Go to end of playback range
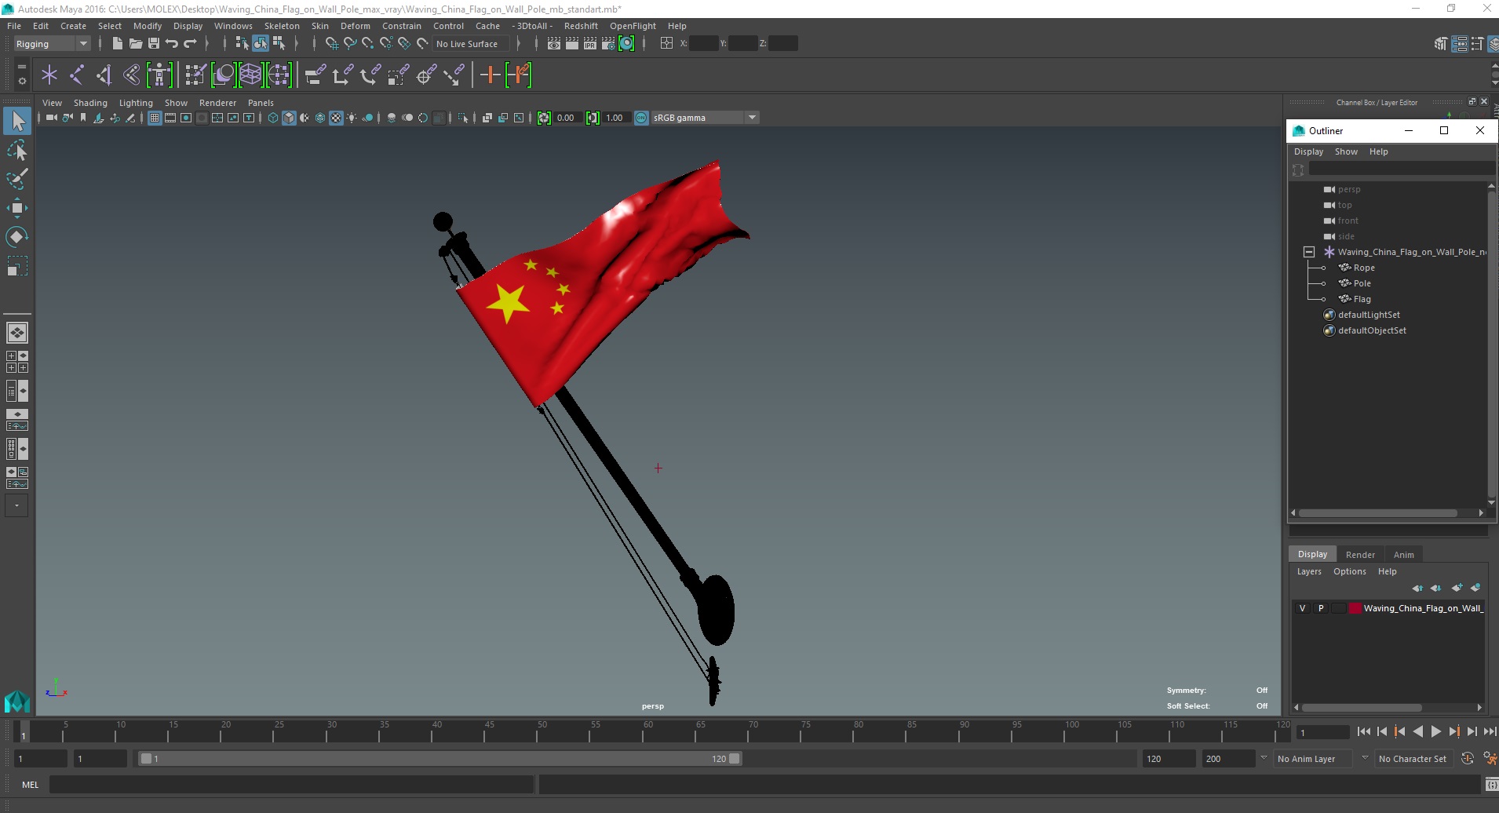The width and height of the screenshot is (1499, 813). (1490, 731)
